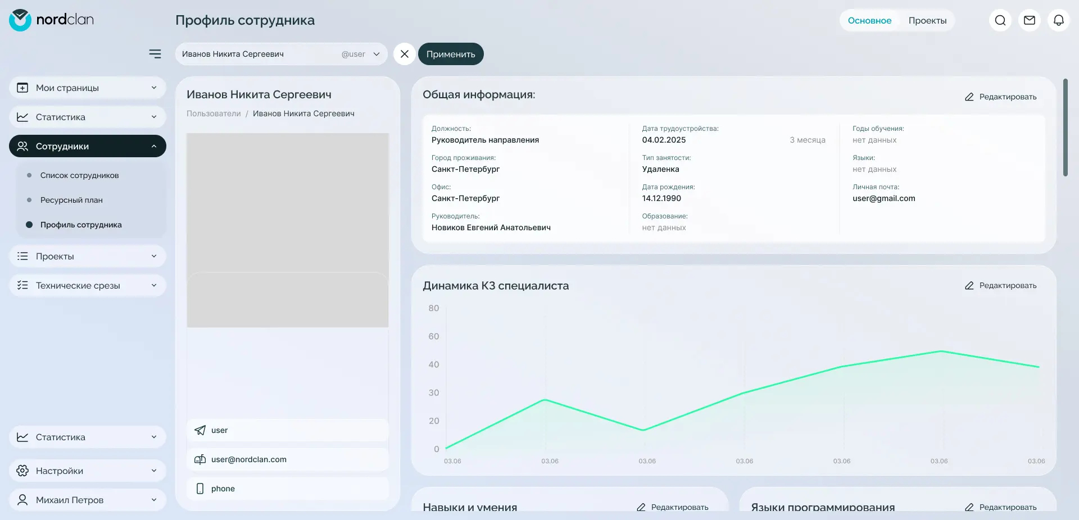Image resolution: width=1079 pixels, height=520 pixels.
Task: Click the phone icon in contact card
Action: (200, 489)
